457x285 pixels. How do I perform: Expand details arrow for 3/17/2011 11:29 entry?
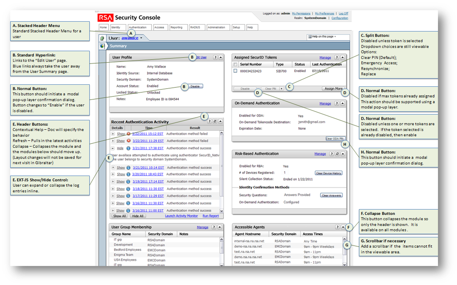pos(113,196)
